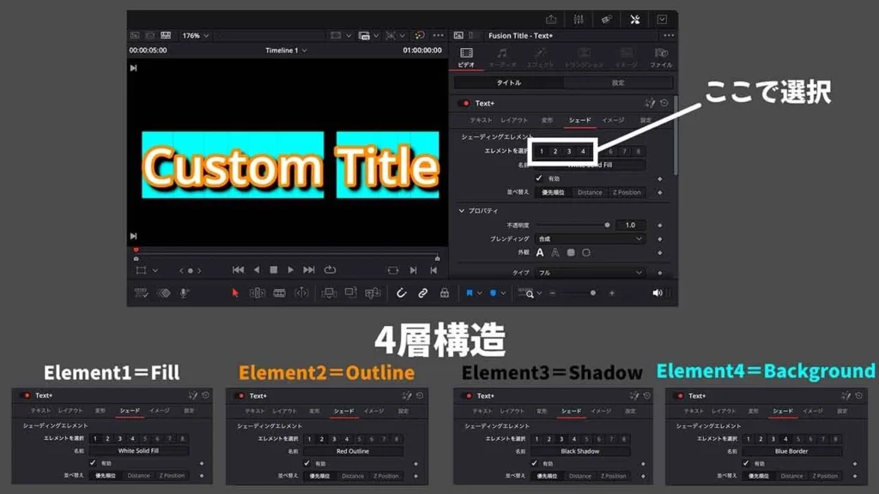
Task: Open the ブレンディング 合成 dropdown
Action: pyautogui.click(x=590, y=238)
